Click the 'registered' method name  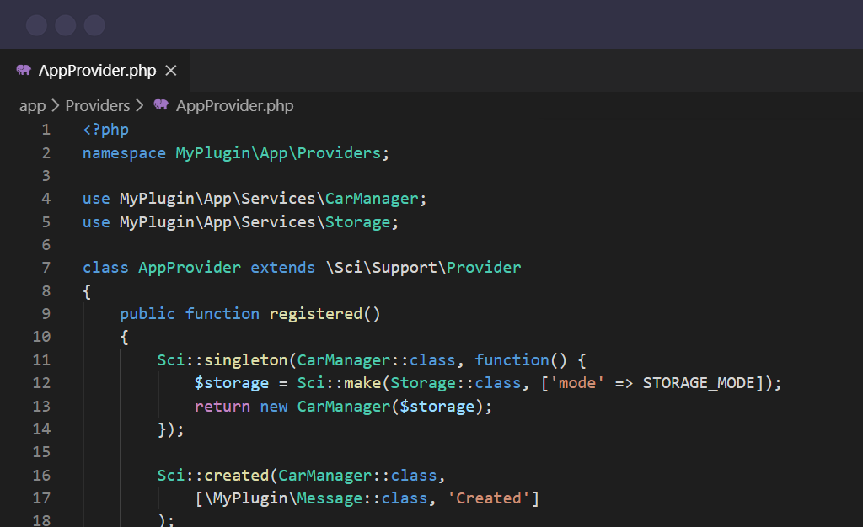[316, 314]
